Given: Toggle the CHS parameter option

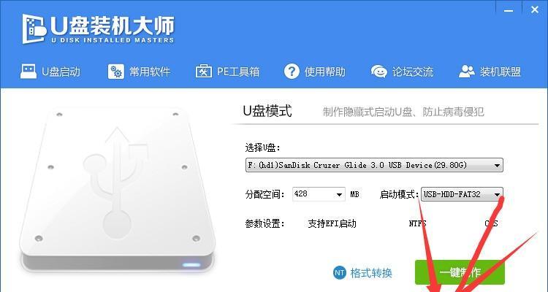Looking at the screenshot, I should coord(491,223).
